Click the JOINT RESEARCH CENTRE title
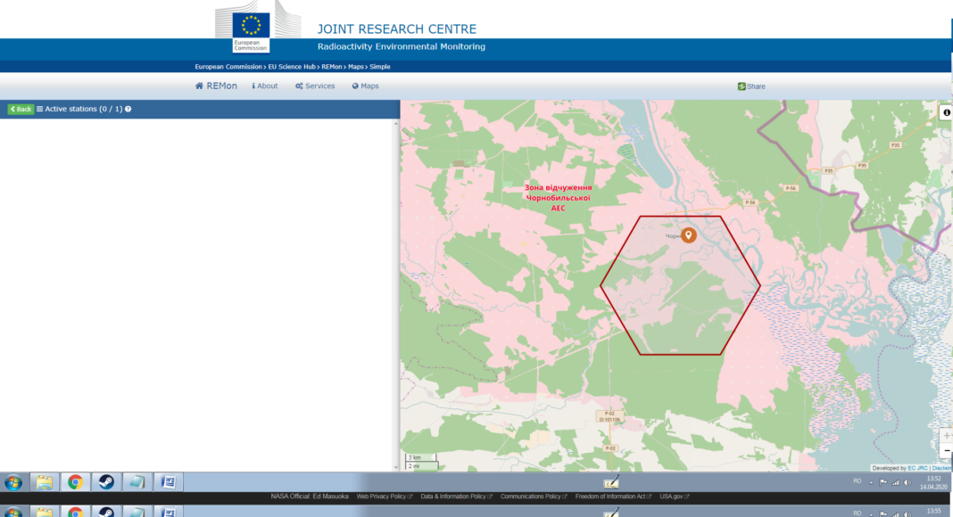Viewport: 953px width, 517px height. click(x=397, y=29)
